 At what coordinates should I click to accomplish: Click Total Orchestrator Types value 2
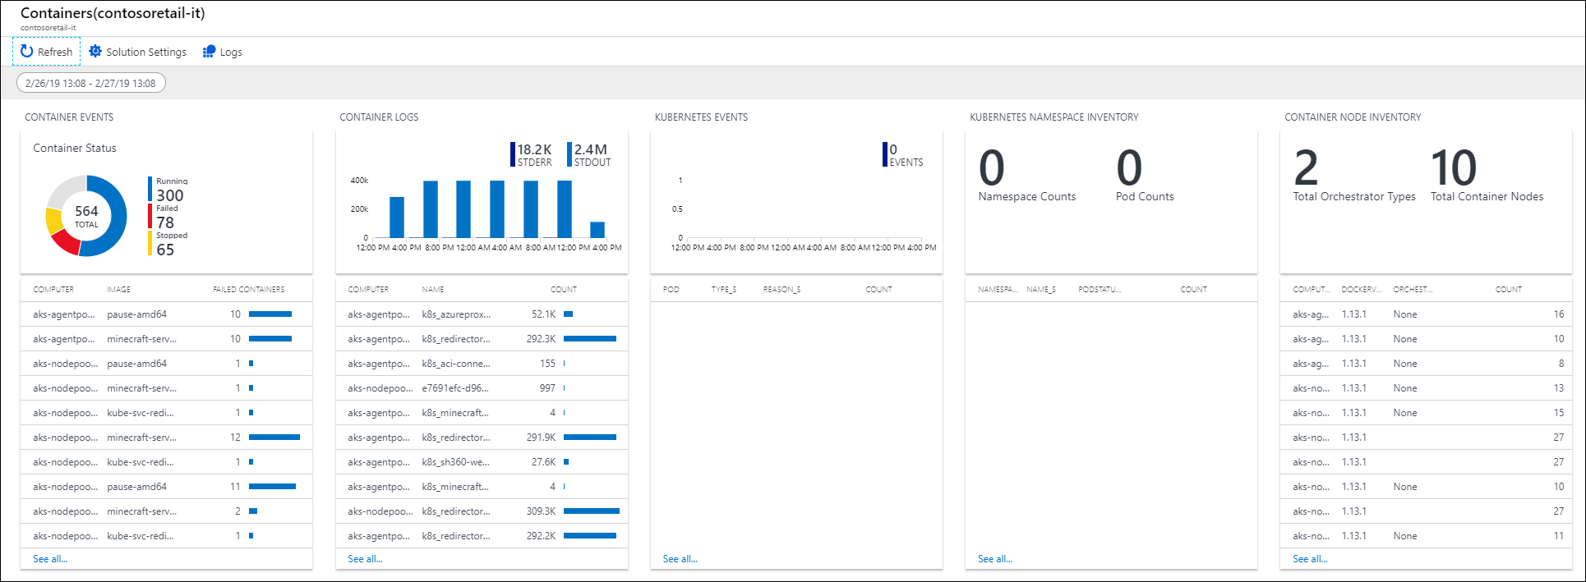[1306, 168]
